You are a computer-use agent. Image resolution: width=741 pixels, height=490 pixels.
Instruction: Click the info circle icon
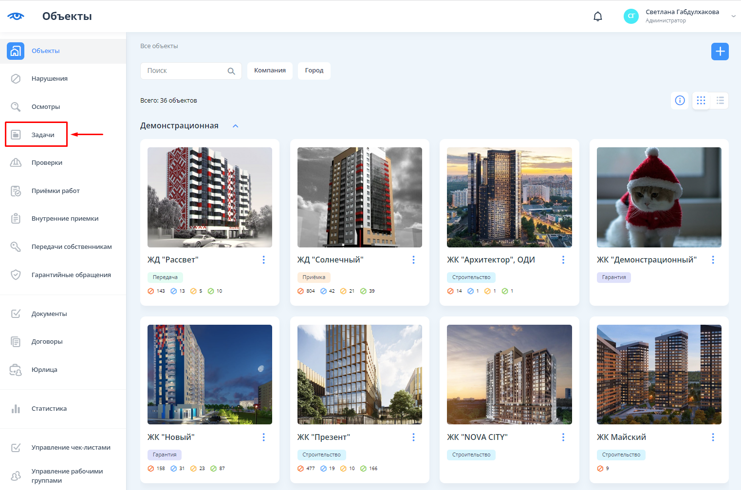[x=680, y=101]
